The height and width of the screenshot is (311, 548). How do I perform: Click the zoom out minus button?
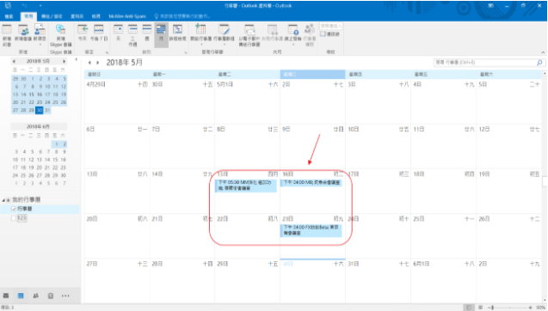pos(489,308)
